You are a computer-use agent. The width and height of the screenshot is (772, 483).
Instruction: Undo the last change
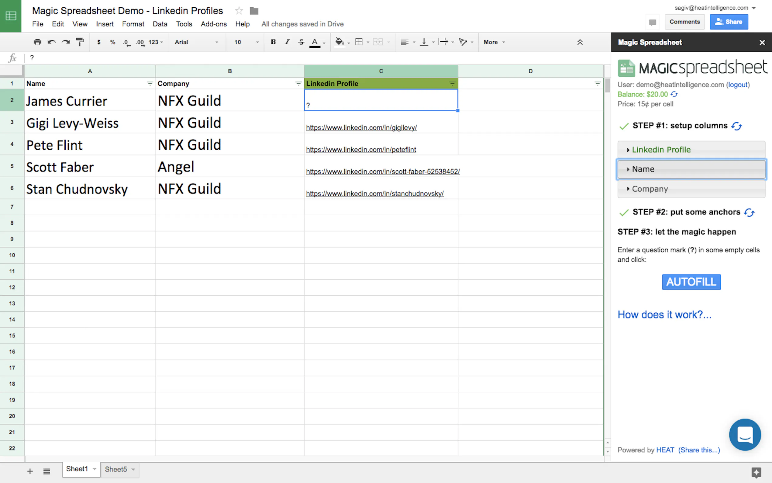[51, 42]
